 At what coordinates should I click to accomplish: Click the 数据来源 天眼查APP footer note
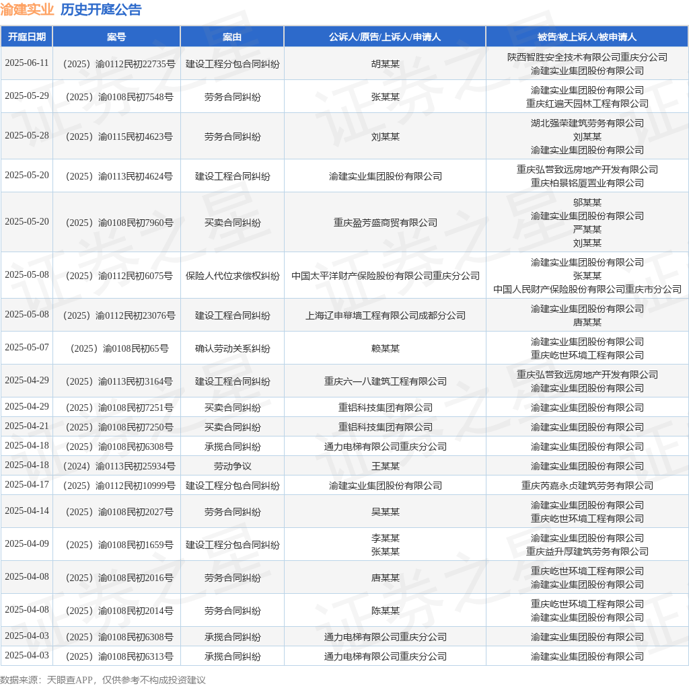(103, 680)
